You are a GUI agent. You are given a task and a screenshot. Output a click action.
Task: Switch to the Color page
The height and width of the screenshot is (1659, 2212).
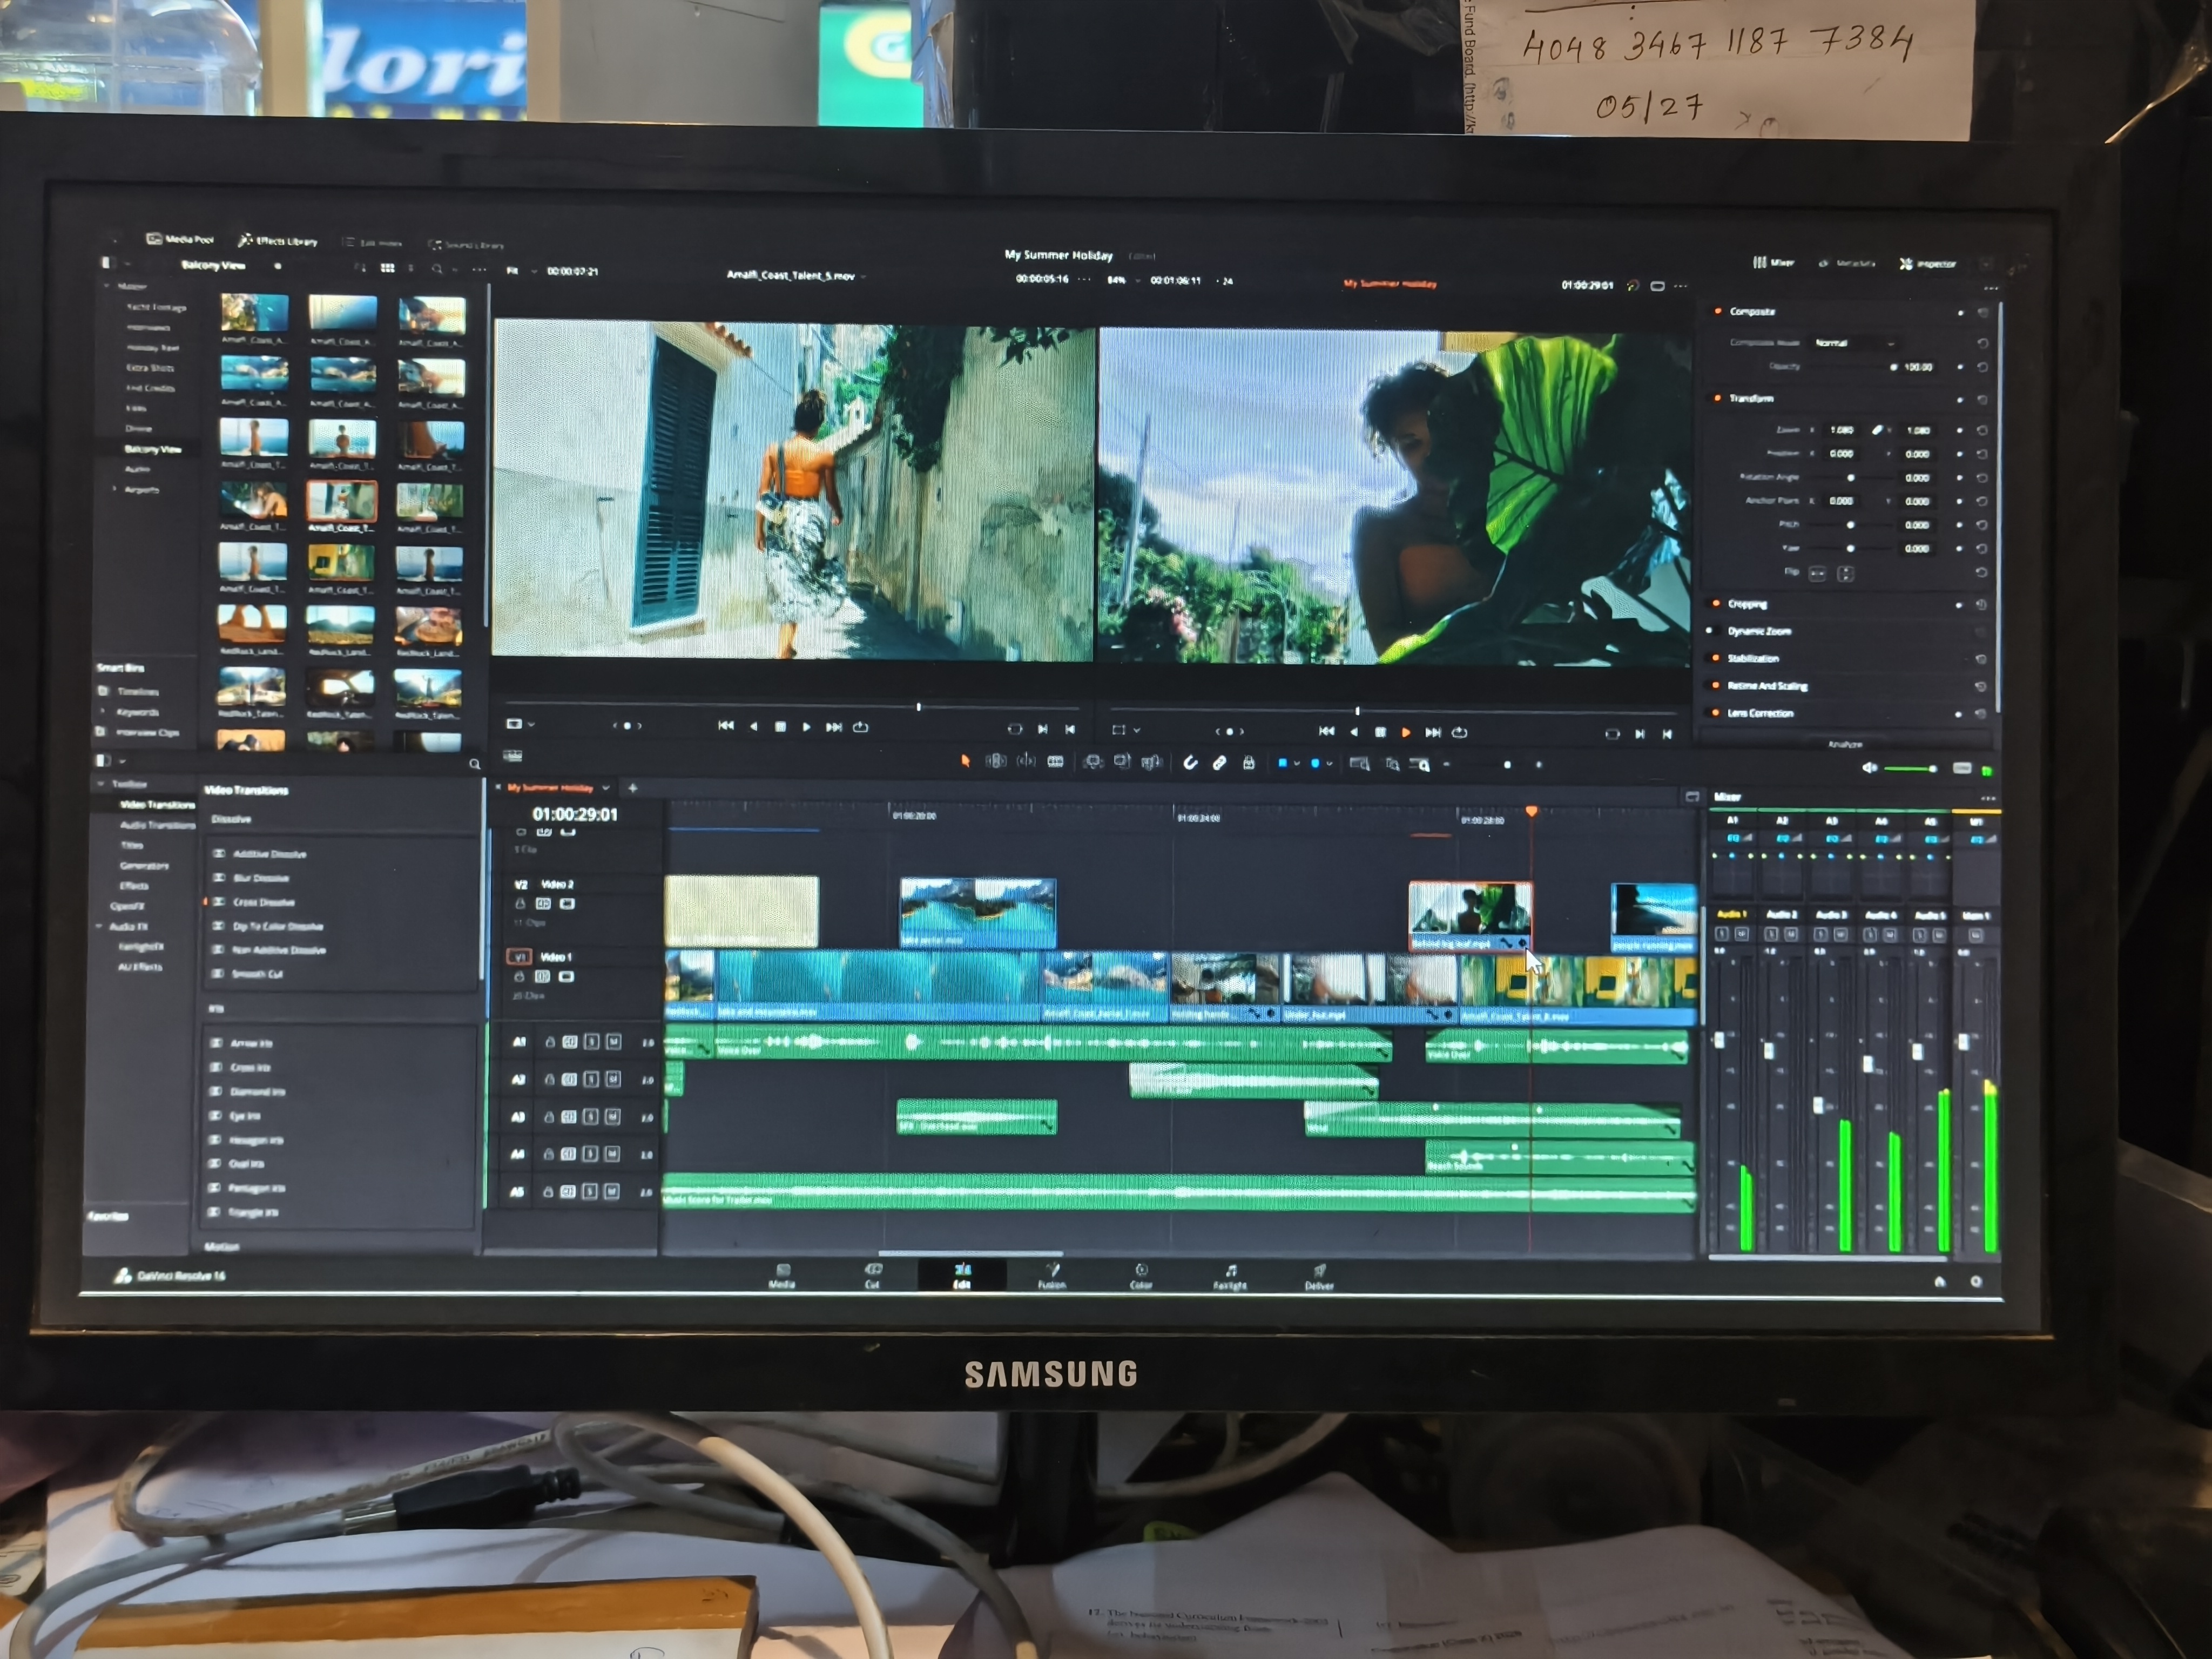click(x=1141, y=1277)
